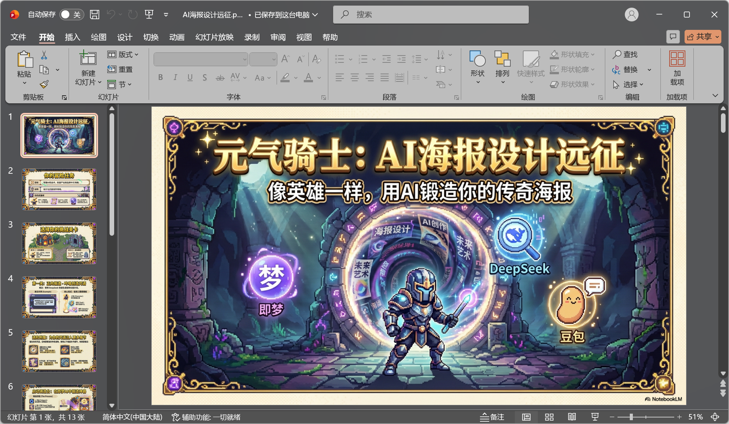Click the 备注 notes button

[x=493, y=417]
